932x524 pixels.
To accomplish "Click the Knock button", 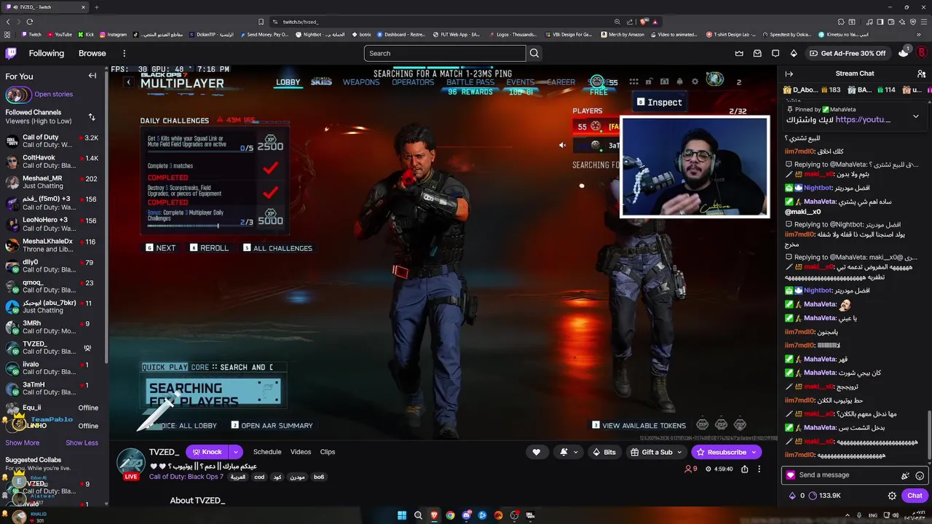I will (207, 452).
